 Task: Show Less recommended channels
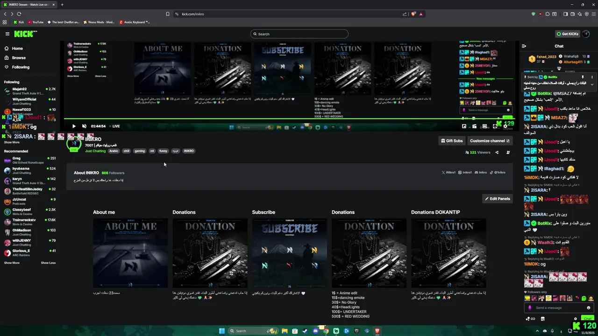point(48,263)
